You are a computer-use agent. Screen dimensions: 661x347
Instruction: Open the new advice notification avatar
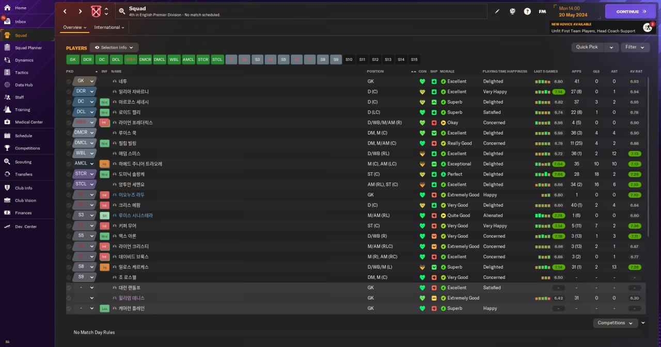648,27
